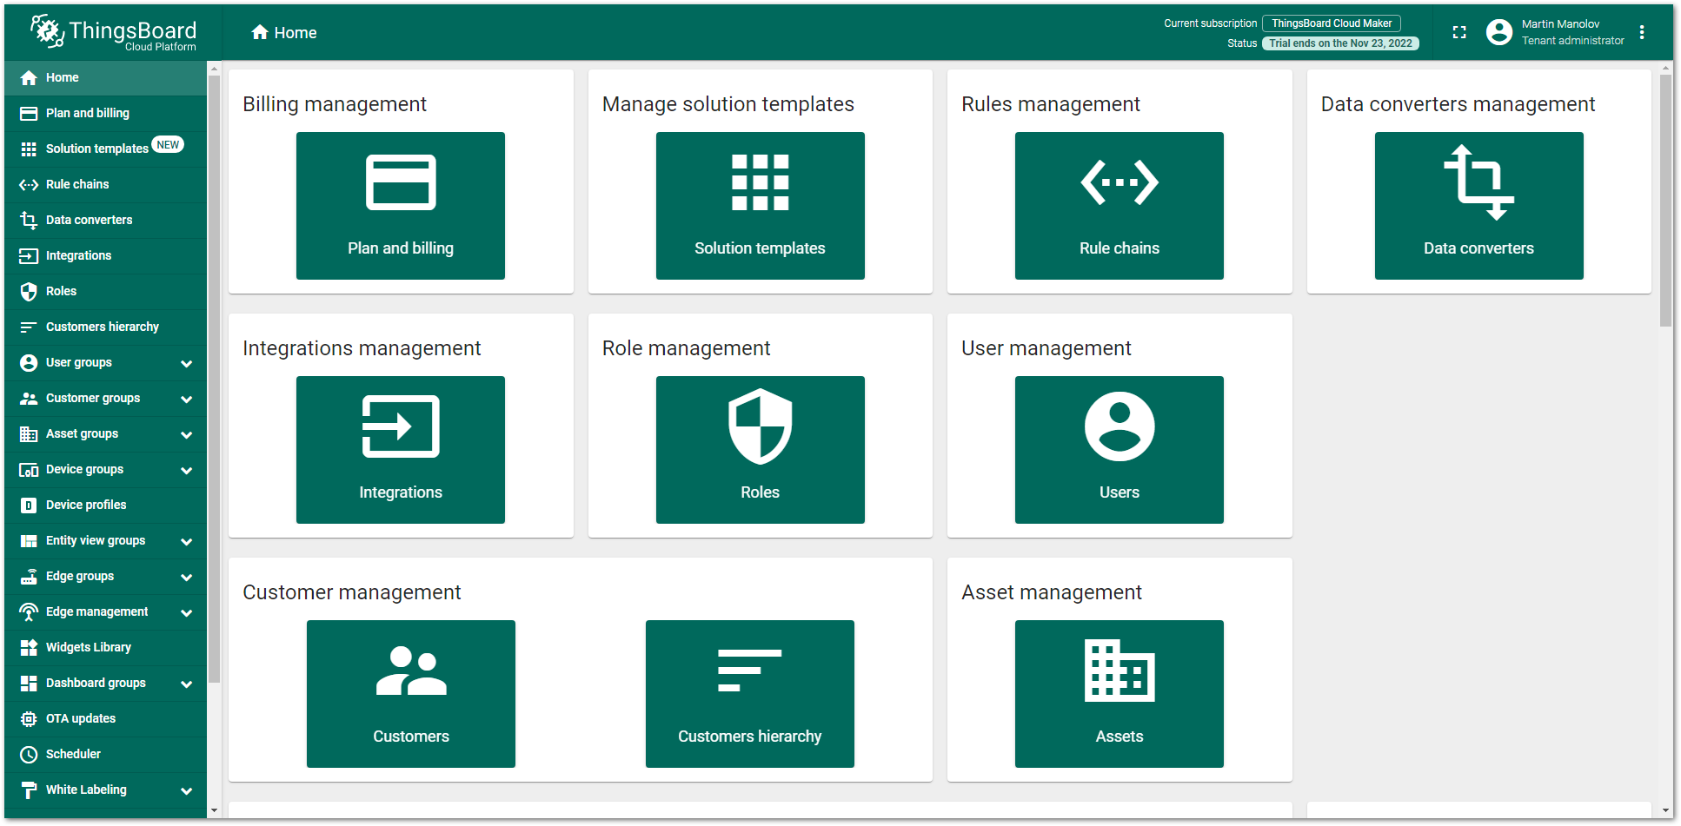This screenshot has height=826, width=1681.
Task: Toggle fullscreen mode icon in header
Action: (x=1459, y=32)
